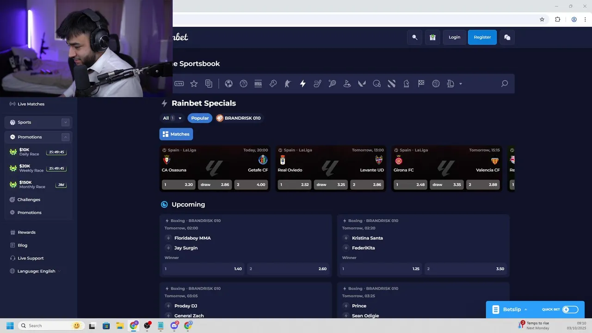
Task: Bookmark page with browser star icon
Action: click(542, 19)
